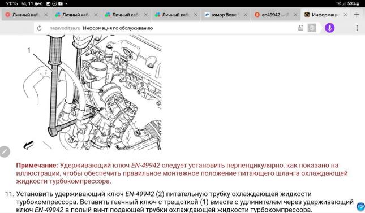Close the third Личный каб tab
365x213 pixels.
145,15
